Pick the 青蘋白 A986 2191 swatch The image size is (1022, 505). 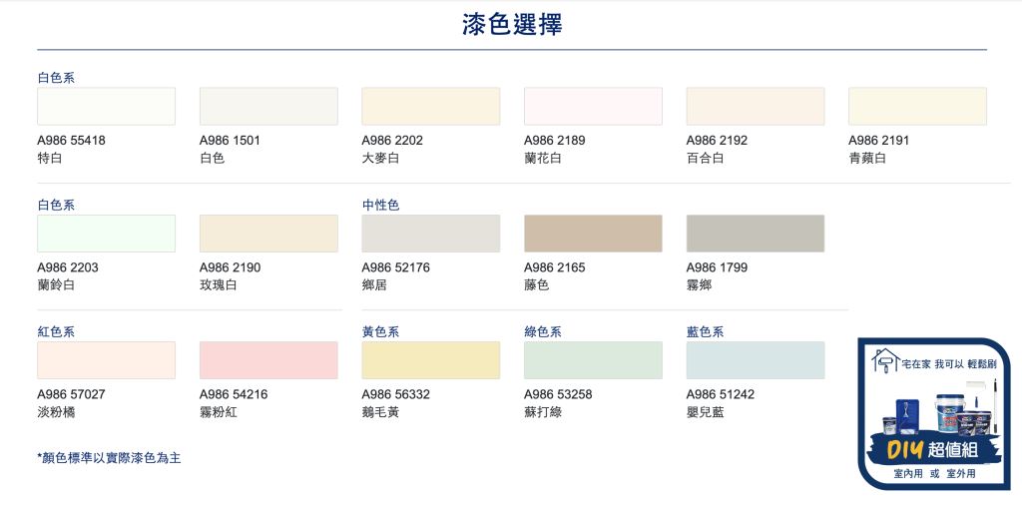tap(917, 106)
